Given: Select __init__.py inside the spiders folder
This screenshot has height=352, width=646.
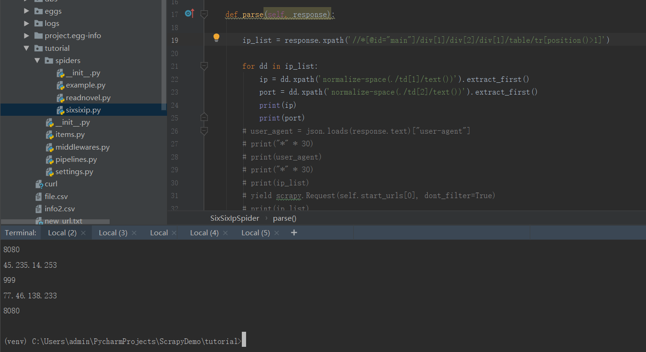Looking at the screenshot, I should point(83,73).
